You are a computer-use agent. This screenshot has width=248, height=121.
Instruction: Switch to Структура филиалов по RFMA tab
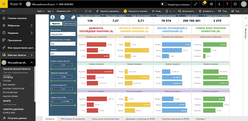(175, 119)
